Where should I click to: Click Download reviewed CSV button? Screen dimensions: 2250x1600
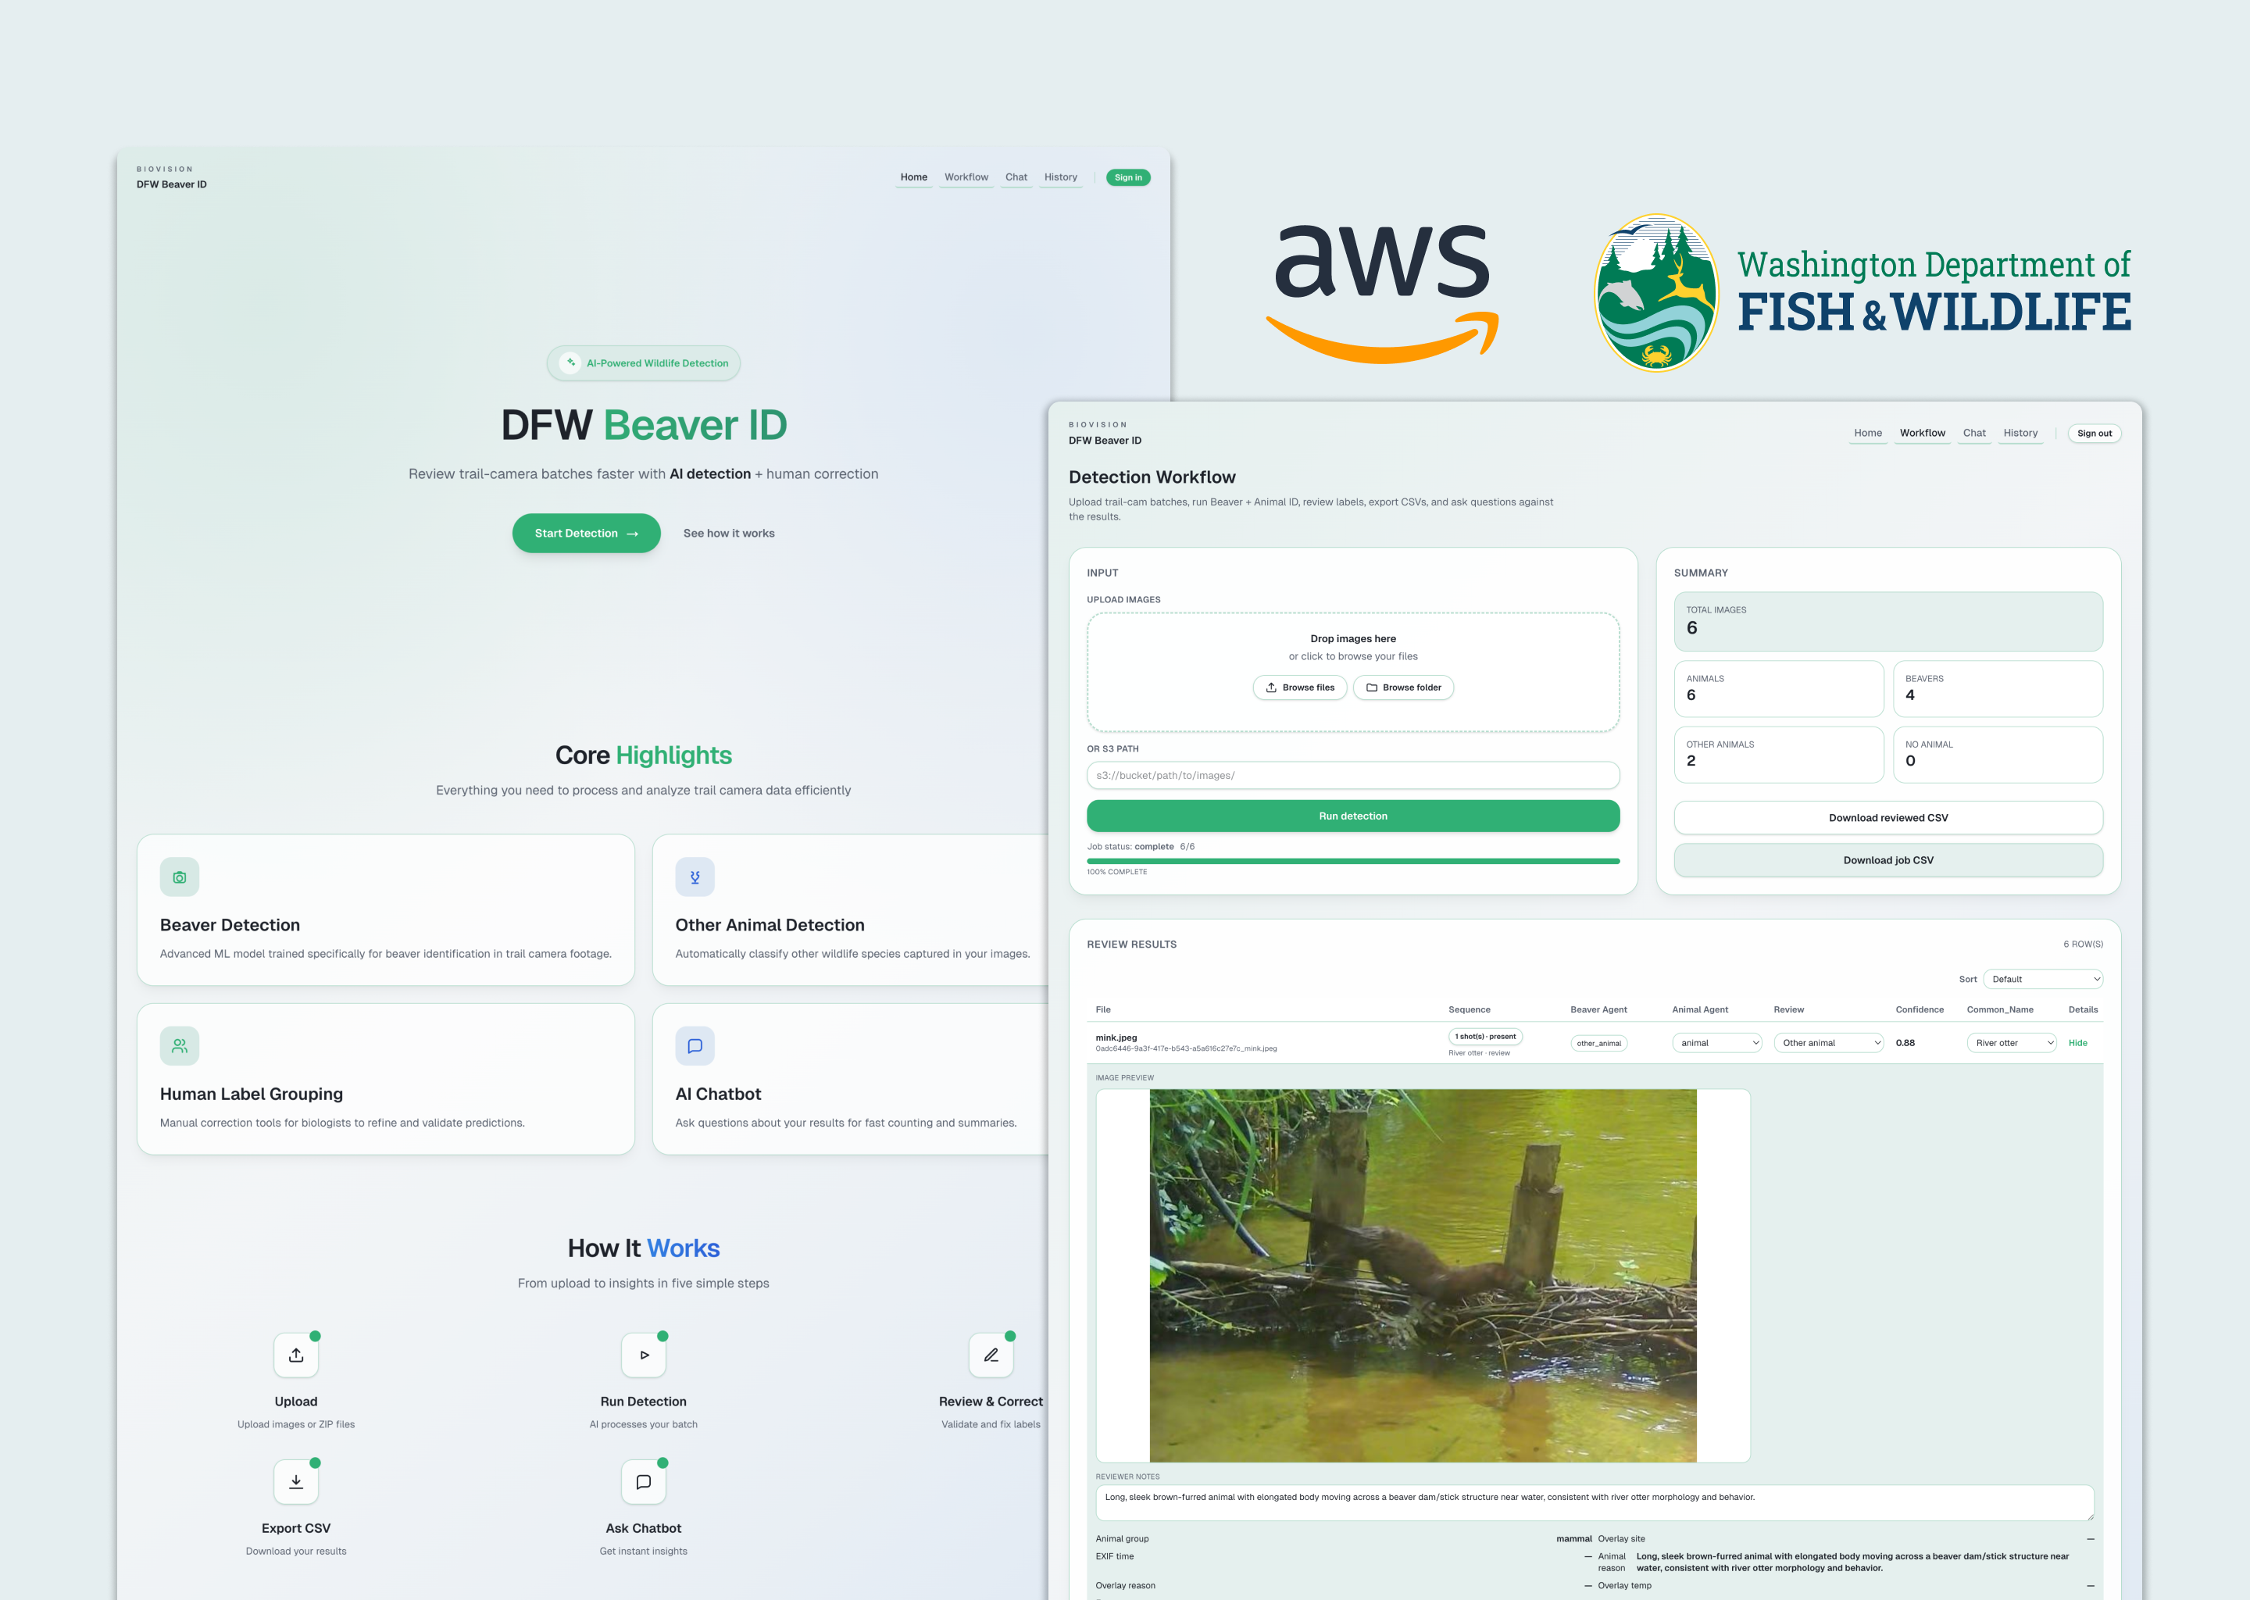(x=1887, y=818)
